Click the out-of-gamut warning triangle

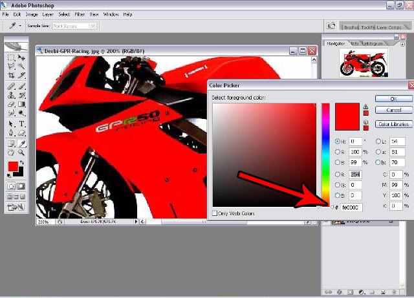pyautogui.click(x=365, y=107)
